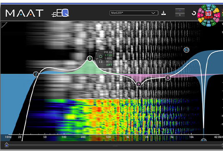Viewport: 223px width, 151px height.
Task: Select green EQ band node 3
Action: 90,59
